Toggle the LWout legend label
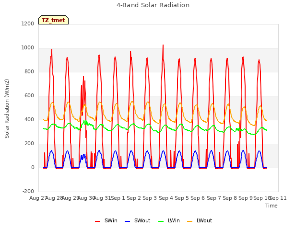The height and width of the screenshot is (230, 307). coord(204,220)
